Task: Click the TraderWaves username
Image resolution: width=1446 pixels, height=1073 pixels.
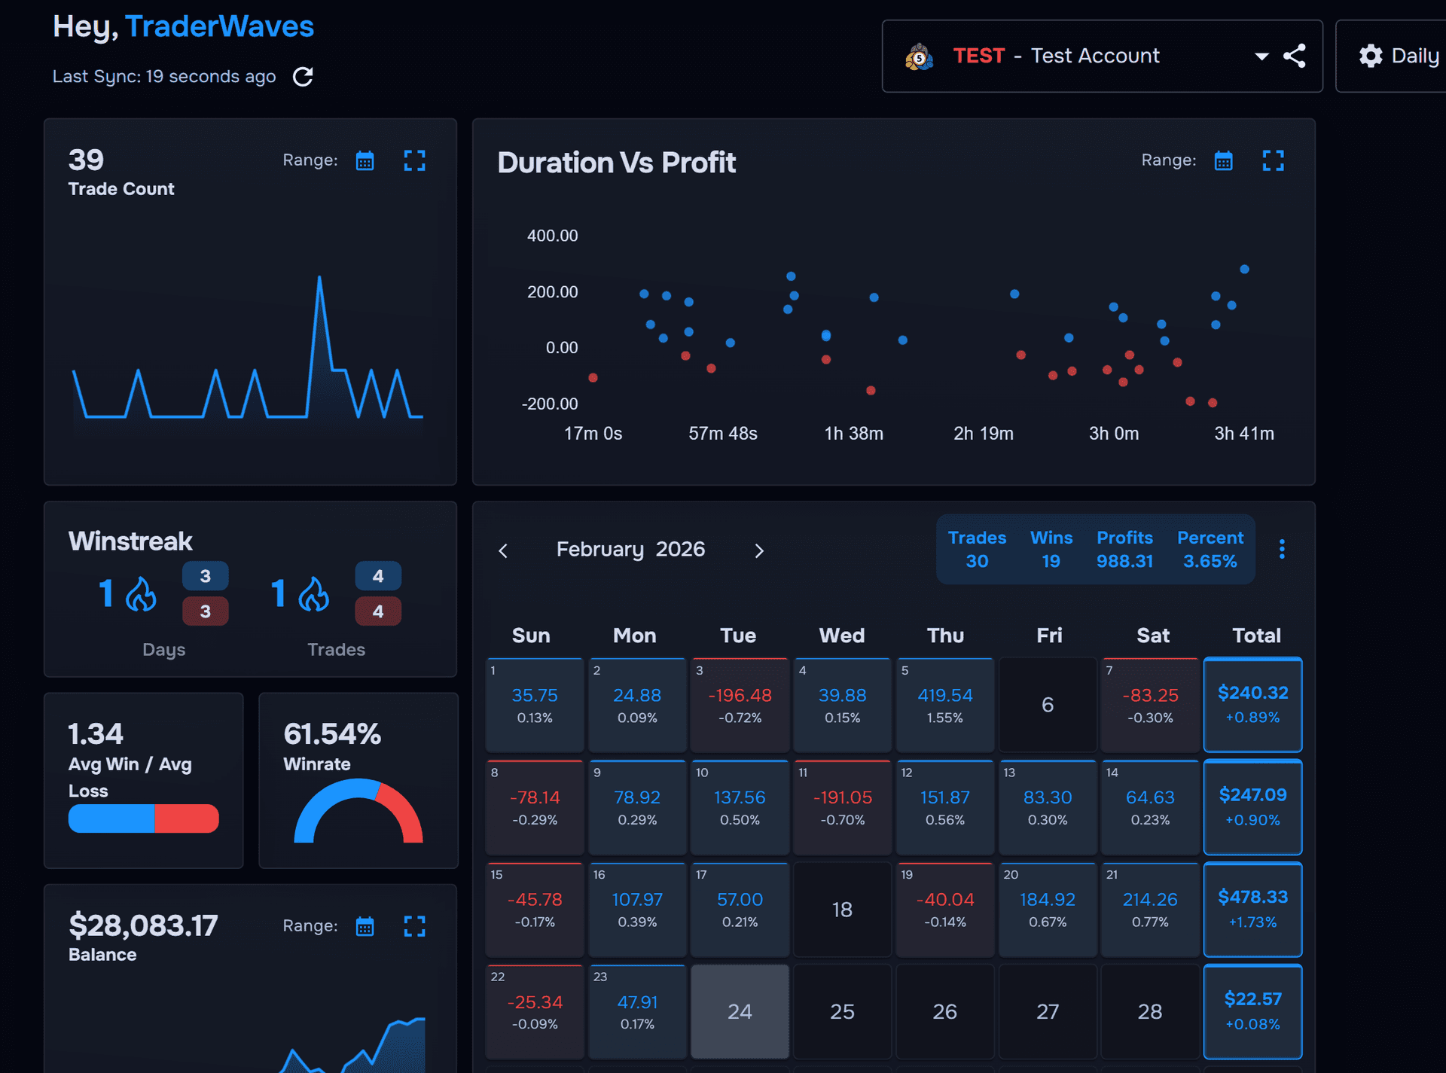Action: click(219, 26)
